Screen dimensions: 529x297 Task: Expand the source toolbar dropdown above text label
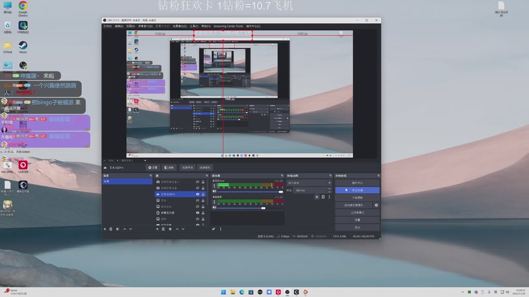point(145,160)
